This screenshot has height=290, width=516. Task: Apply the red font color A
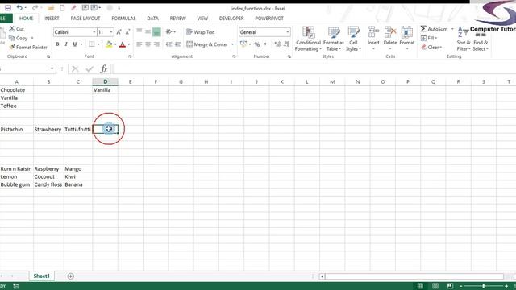(x=123, y=44)
